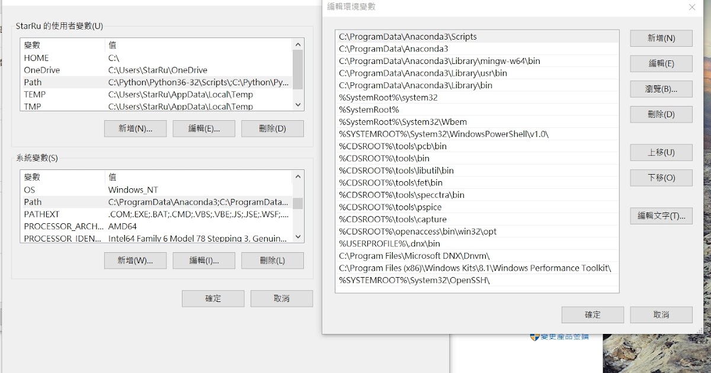The image size is (711, 373).
Task: Confirm edit dialog with 確定
Action: coord(592,314)
